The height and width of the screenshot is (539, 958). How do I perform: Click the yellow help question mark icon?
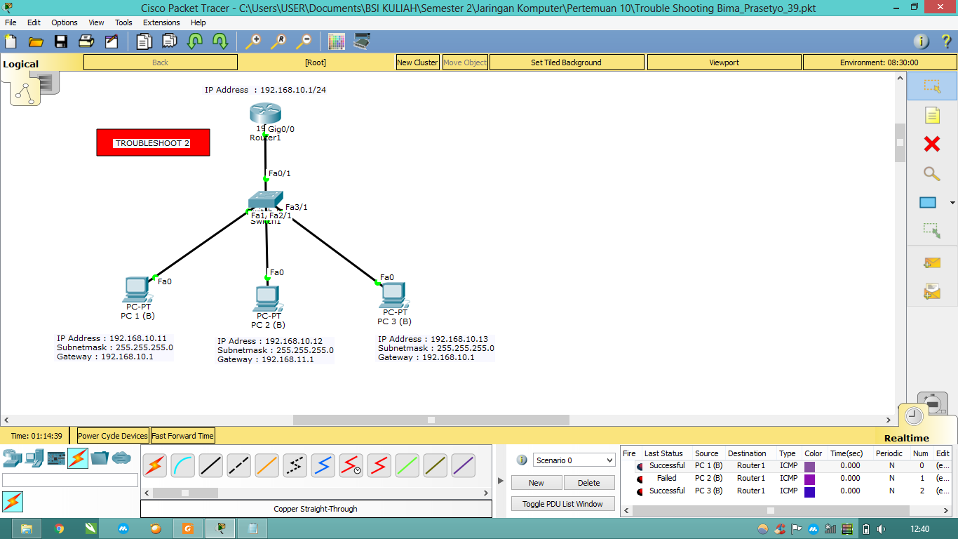coord(945,41)
